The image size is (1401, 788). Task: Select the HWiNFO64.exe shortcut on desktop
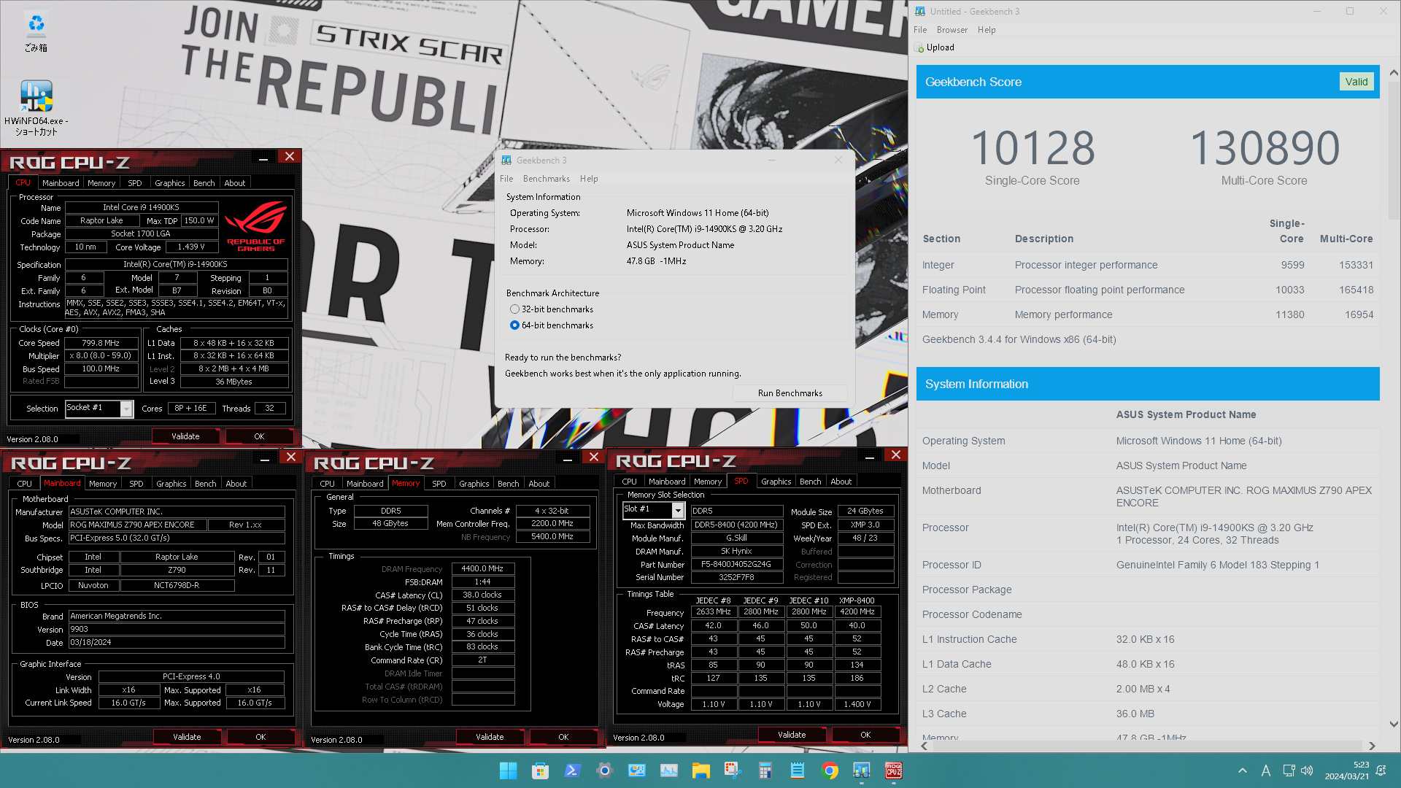click(x=36, y=108)
